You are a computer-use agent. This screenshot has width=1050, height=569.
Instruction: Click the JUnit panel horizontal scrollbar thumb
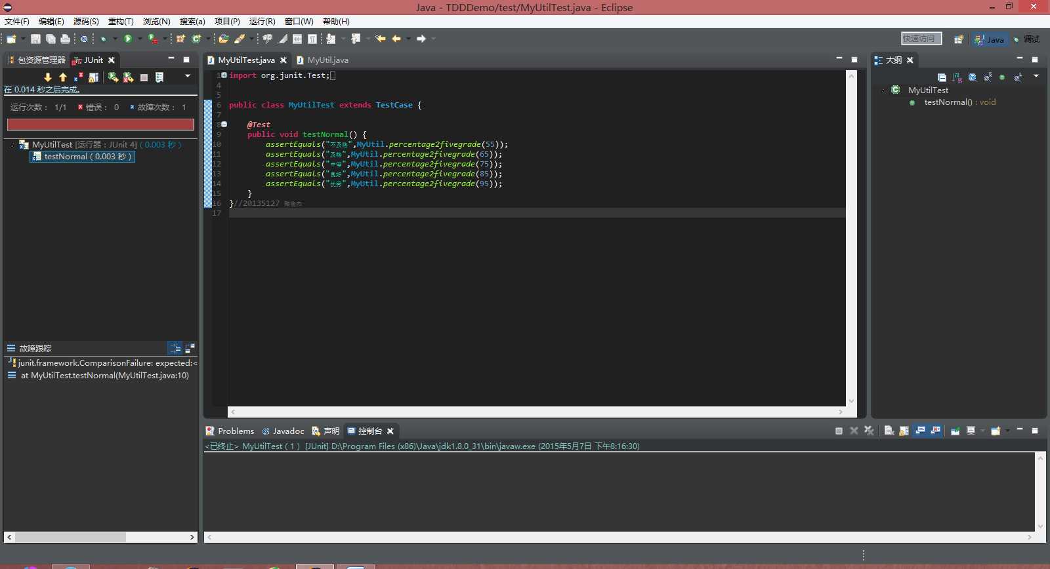pos(70,537)
